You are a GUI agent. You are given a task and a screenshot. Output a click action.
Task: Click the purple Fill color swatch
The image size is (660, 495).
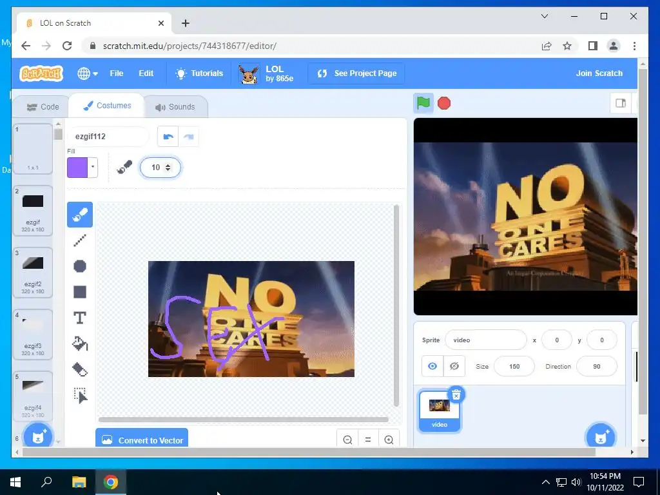click(77, 167)
